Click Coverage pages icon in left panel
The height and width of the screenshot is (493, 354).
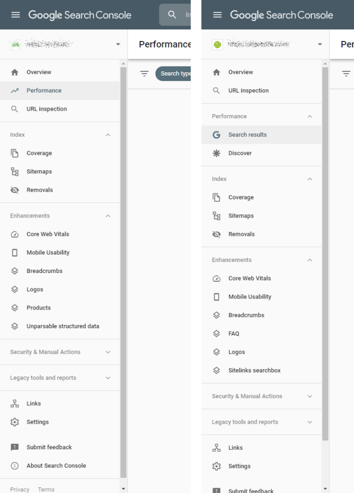[15, 153]
